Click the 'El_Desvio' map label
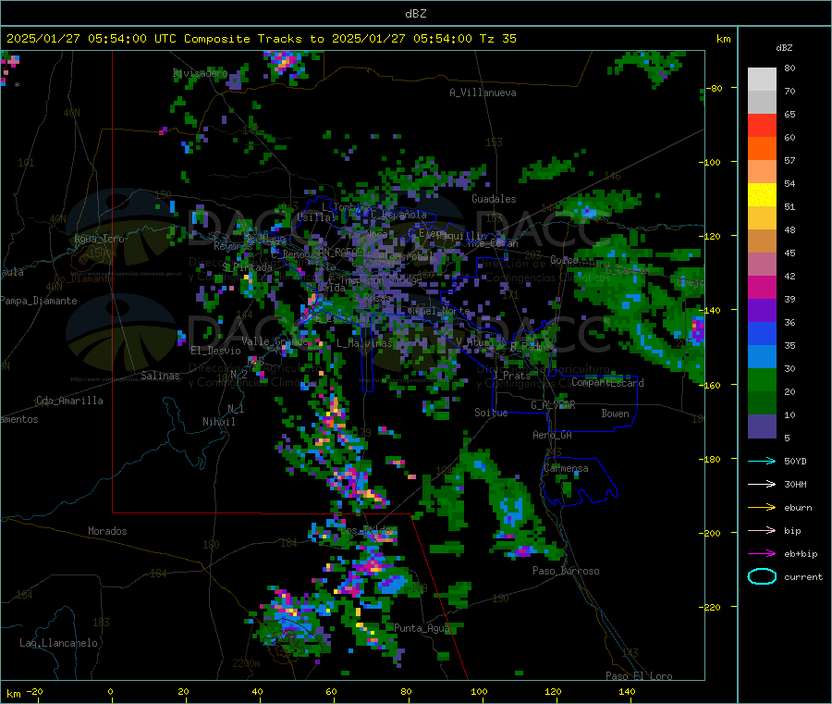 pos(216,351)
